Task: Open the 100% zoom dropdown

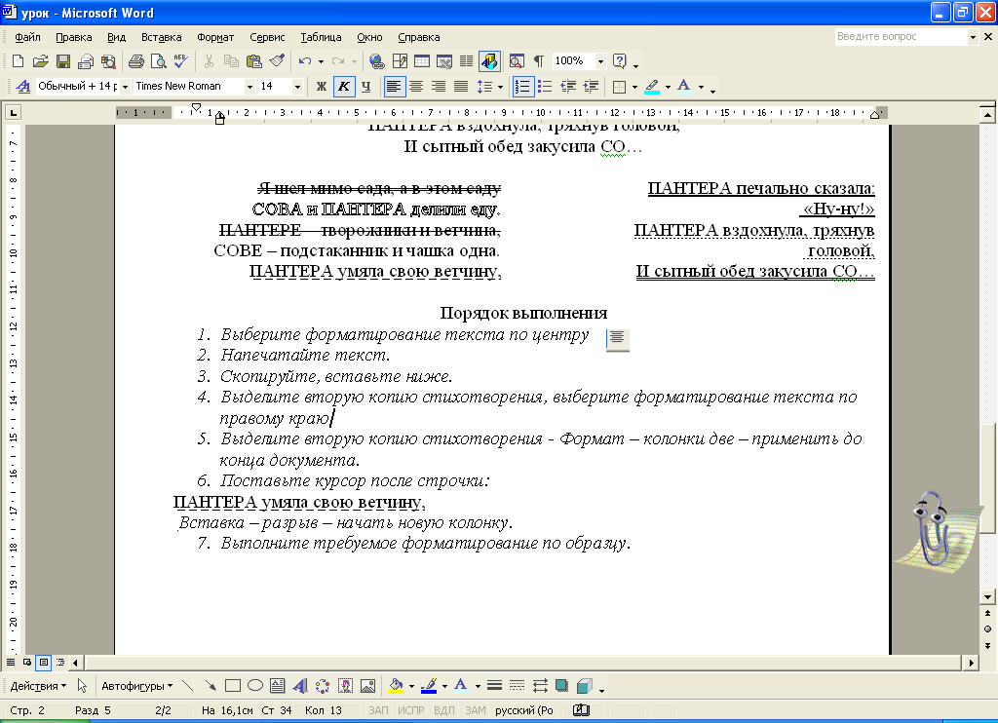Action: (x=600, y=61)
